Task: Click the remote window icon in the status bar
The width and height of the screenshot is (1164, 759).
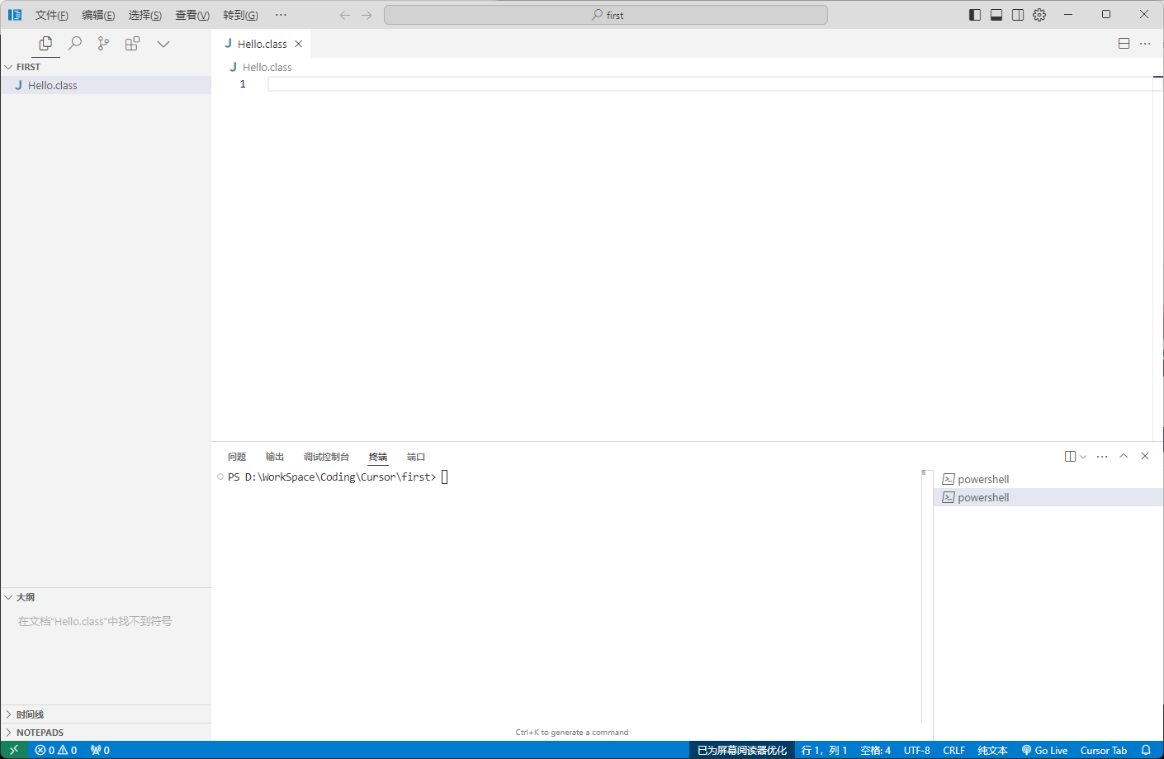Action: pyautogui.click(x=14, y=750)
